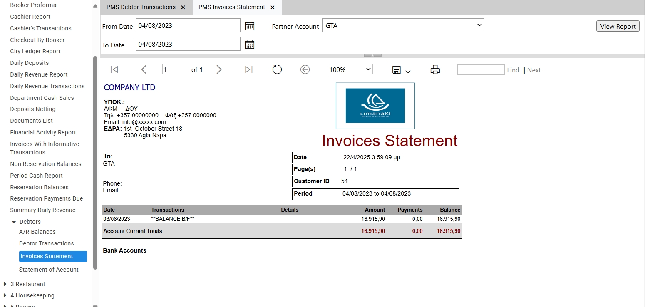Open the export save menu
This screenshot has height=307, width=645.
(401, 70)
